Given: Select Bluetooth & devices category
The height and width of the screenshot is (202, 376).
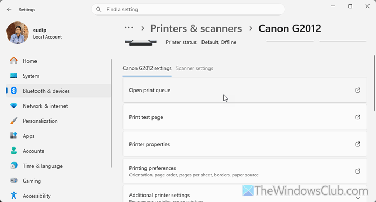Looking at the screenshot, I should (x=59, y=91).
